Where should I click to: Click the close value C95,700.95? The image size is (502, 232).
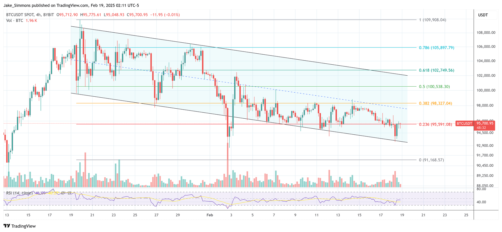137,15
